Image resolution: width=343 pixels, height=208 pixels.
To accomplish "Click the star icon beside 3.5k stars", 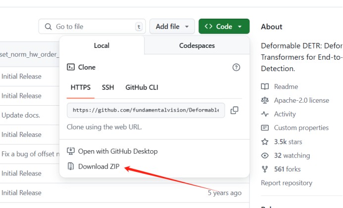I will [x=265, y=142].
